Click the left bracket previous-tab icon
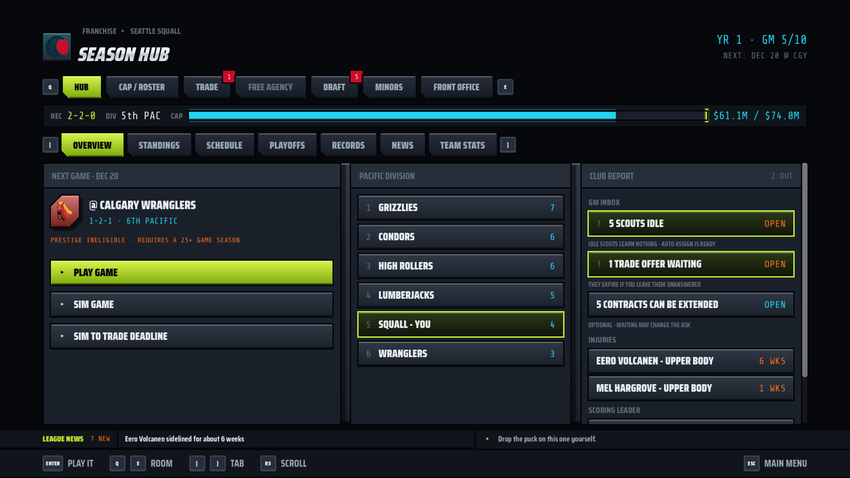 click(50, 145)
